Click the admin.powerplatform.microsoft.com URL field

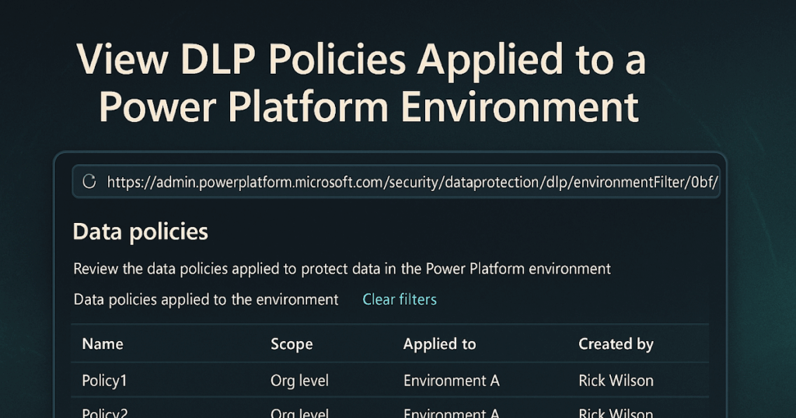396,182
